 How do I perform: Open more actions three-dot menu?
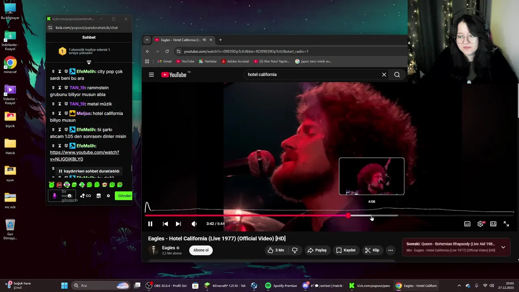point(390,250)
